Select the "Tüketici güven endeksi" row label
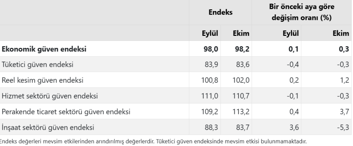Screen dimensions: 353x146 (37, 64)
